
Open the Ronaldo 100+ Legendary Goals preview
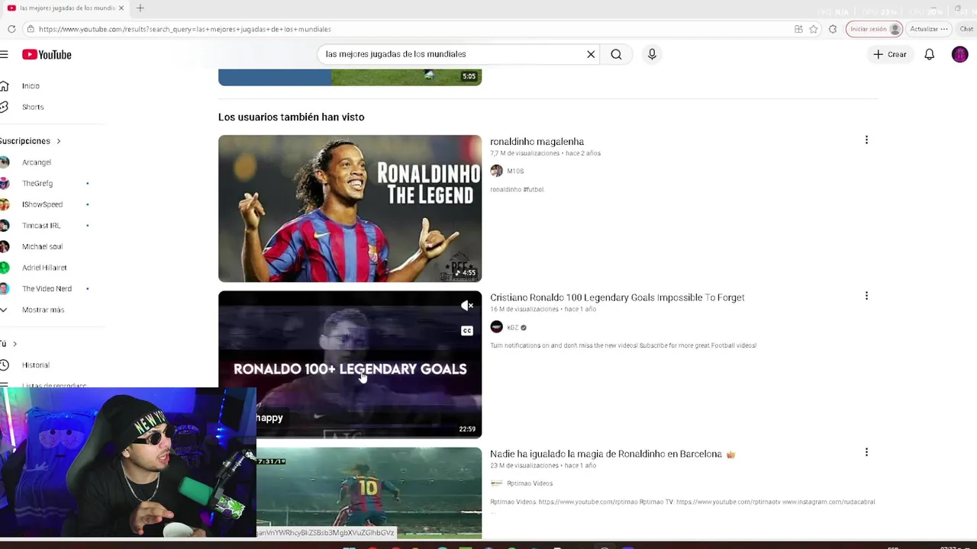(350, 364)
